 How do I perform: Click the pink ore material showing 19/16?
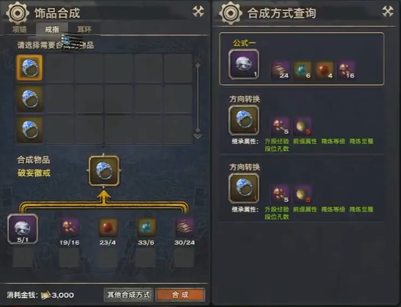(70, 227)
